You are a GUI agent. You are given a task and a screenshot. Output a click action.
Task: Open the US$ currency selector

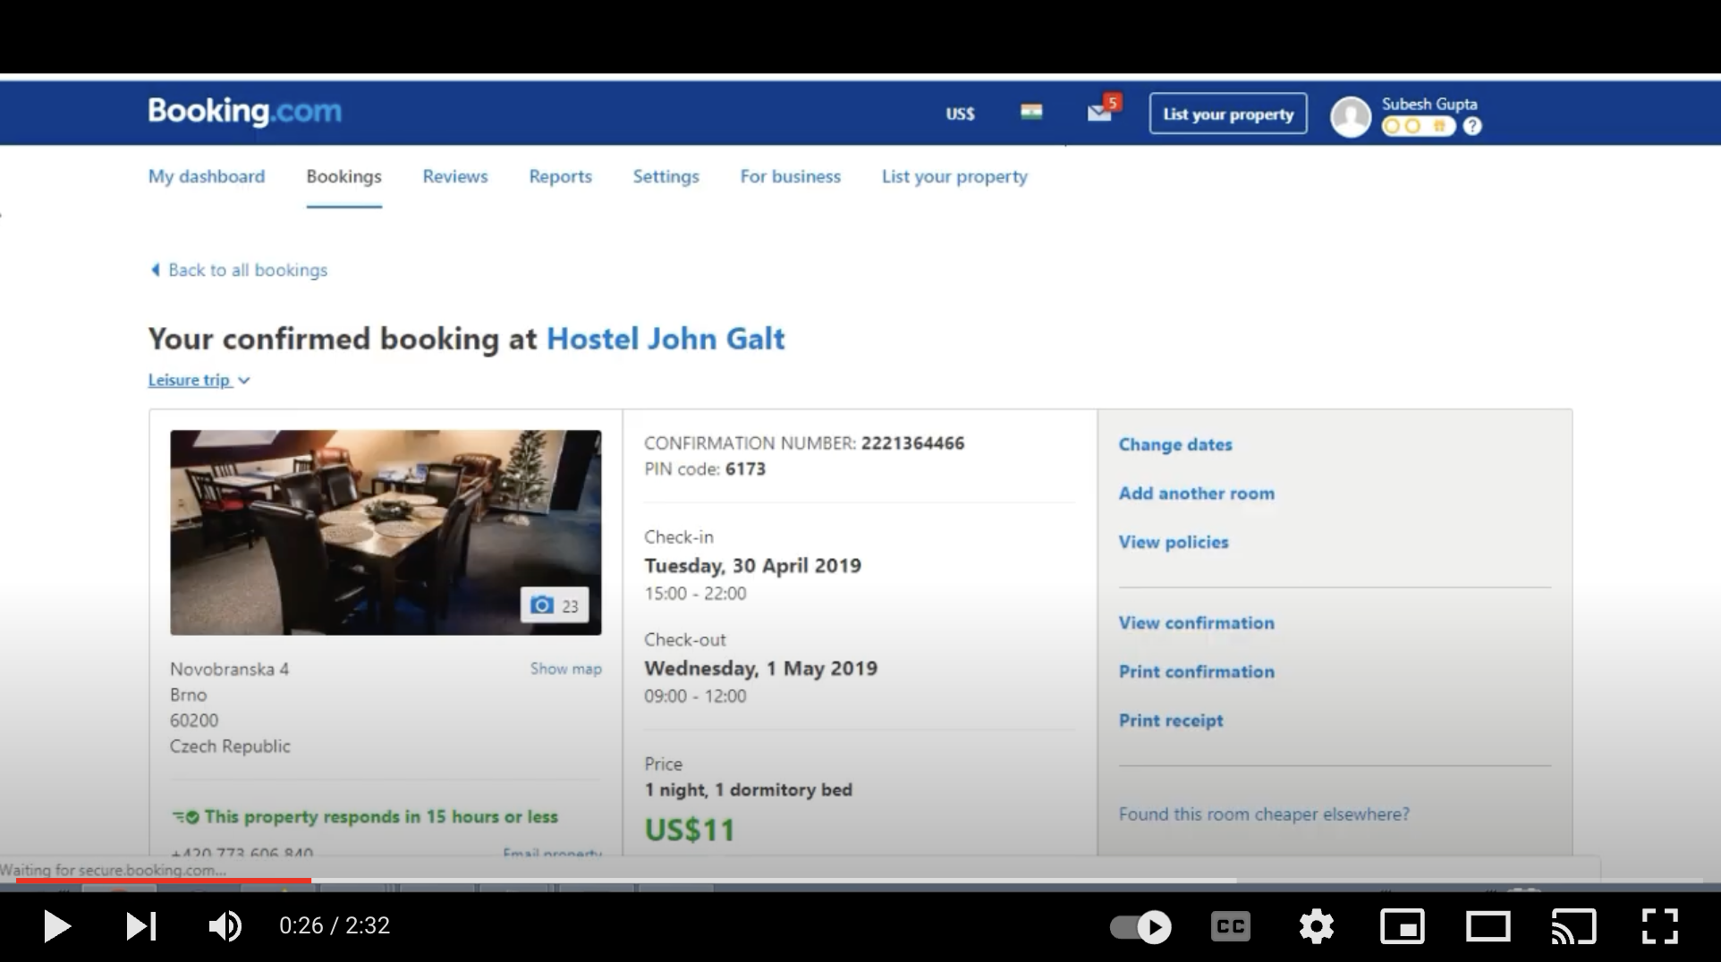960,114
